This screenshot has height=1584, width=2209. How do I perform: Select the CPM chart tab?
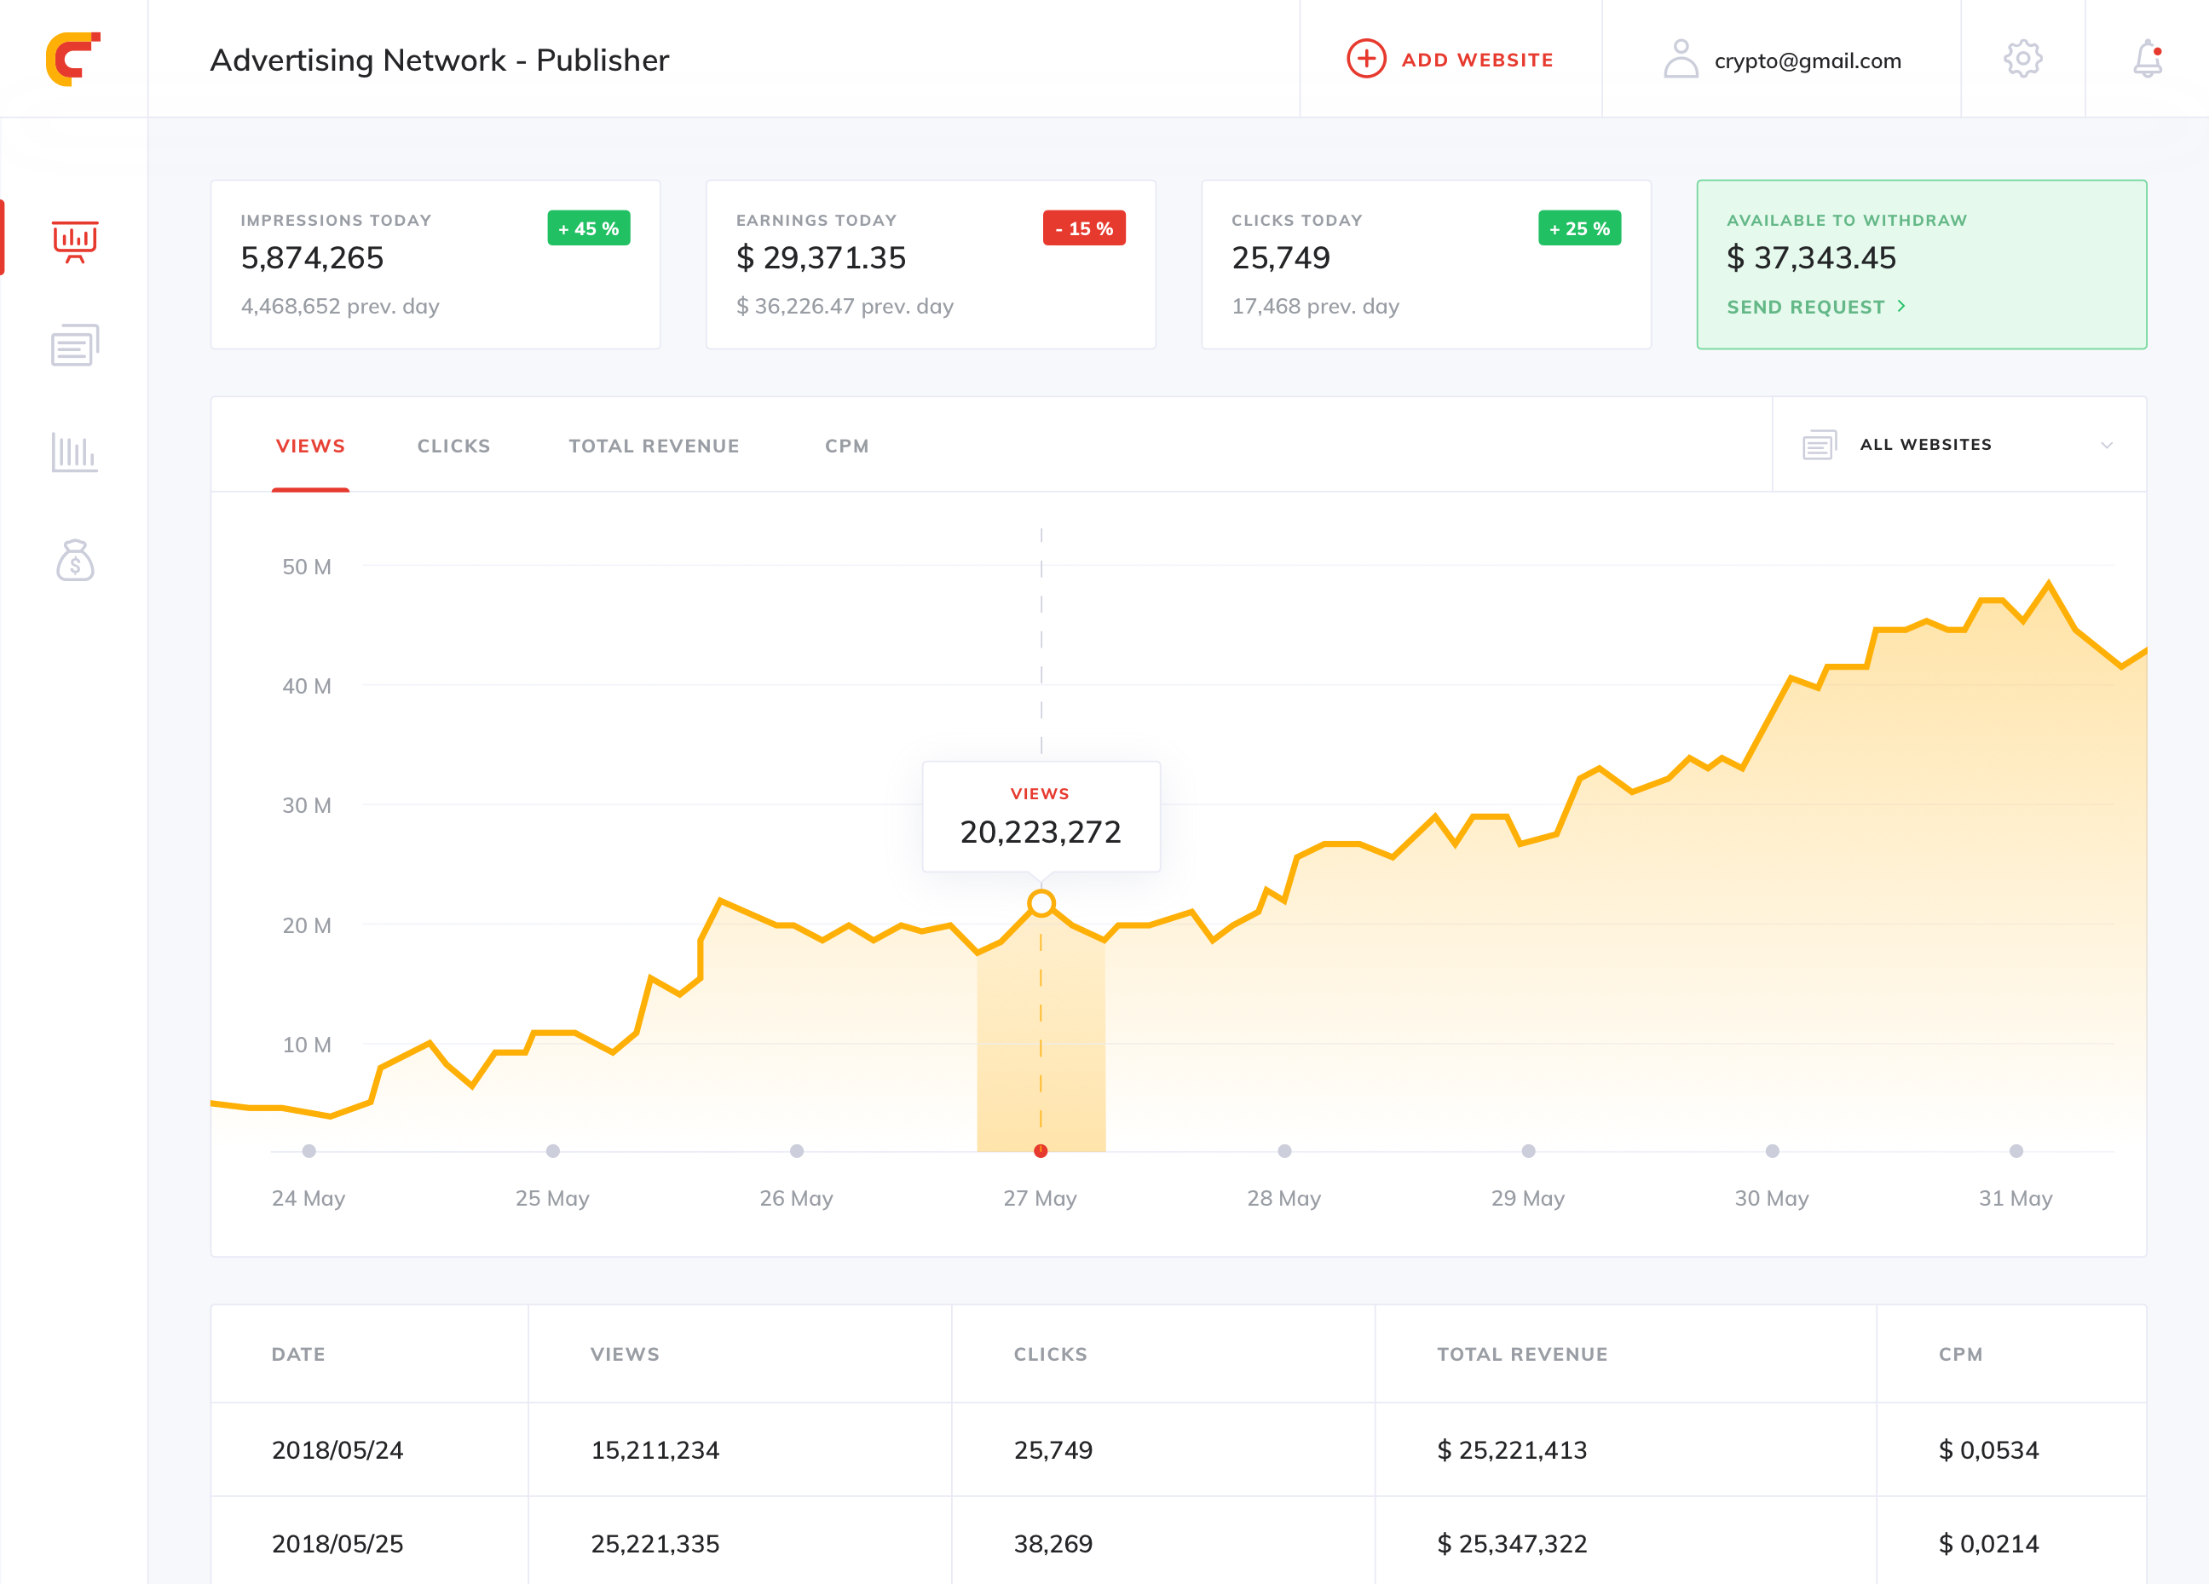pyautogui.click(x=846, y=446)
